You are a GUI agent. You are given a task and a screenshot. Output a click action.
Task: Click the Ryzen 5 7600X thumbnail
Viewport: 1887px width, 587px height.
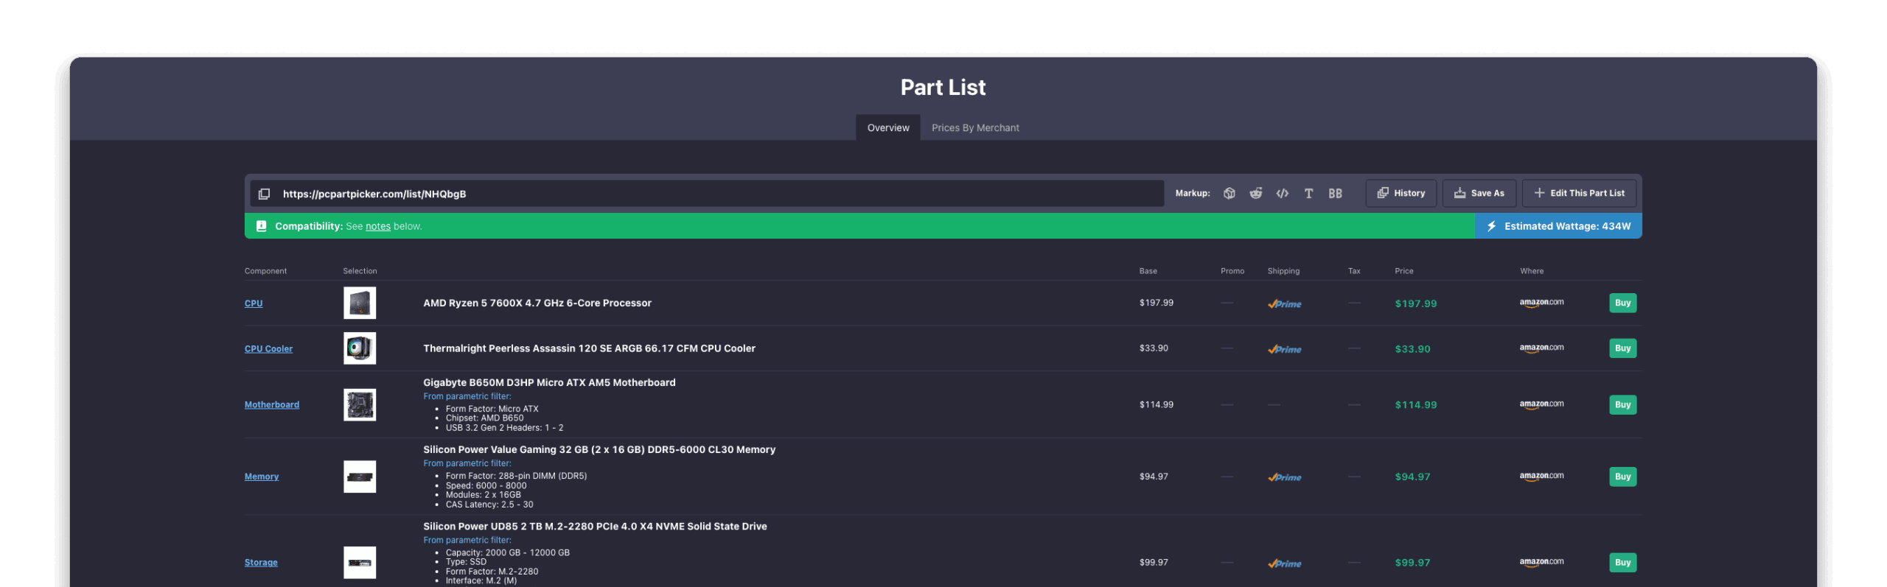click(360, 303)
